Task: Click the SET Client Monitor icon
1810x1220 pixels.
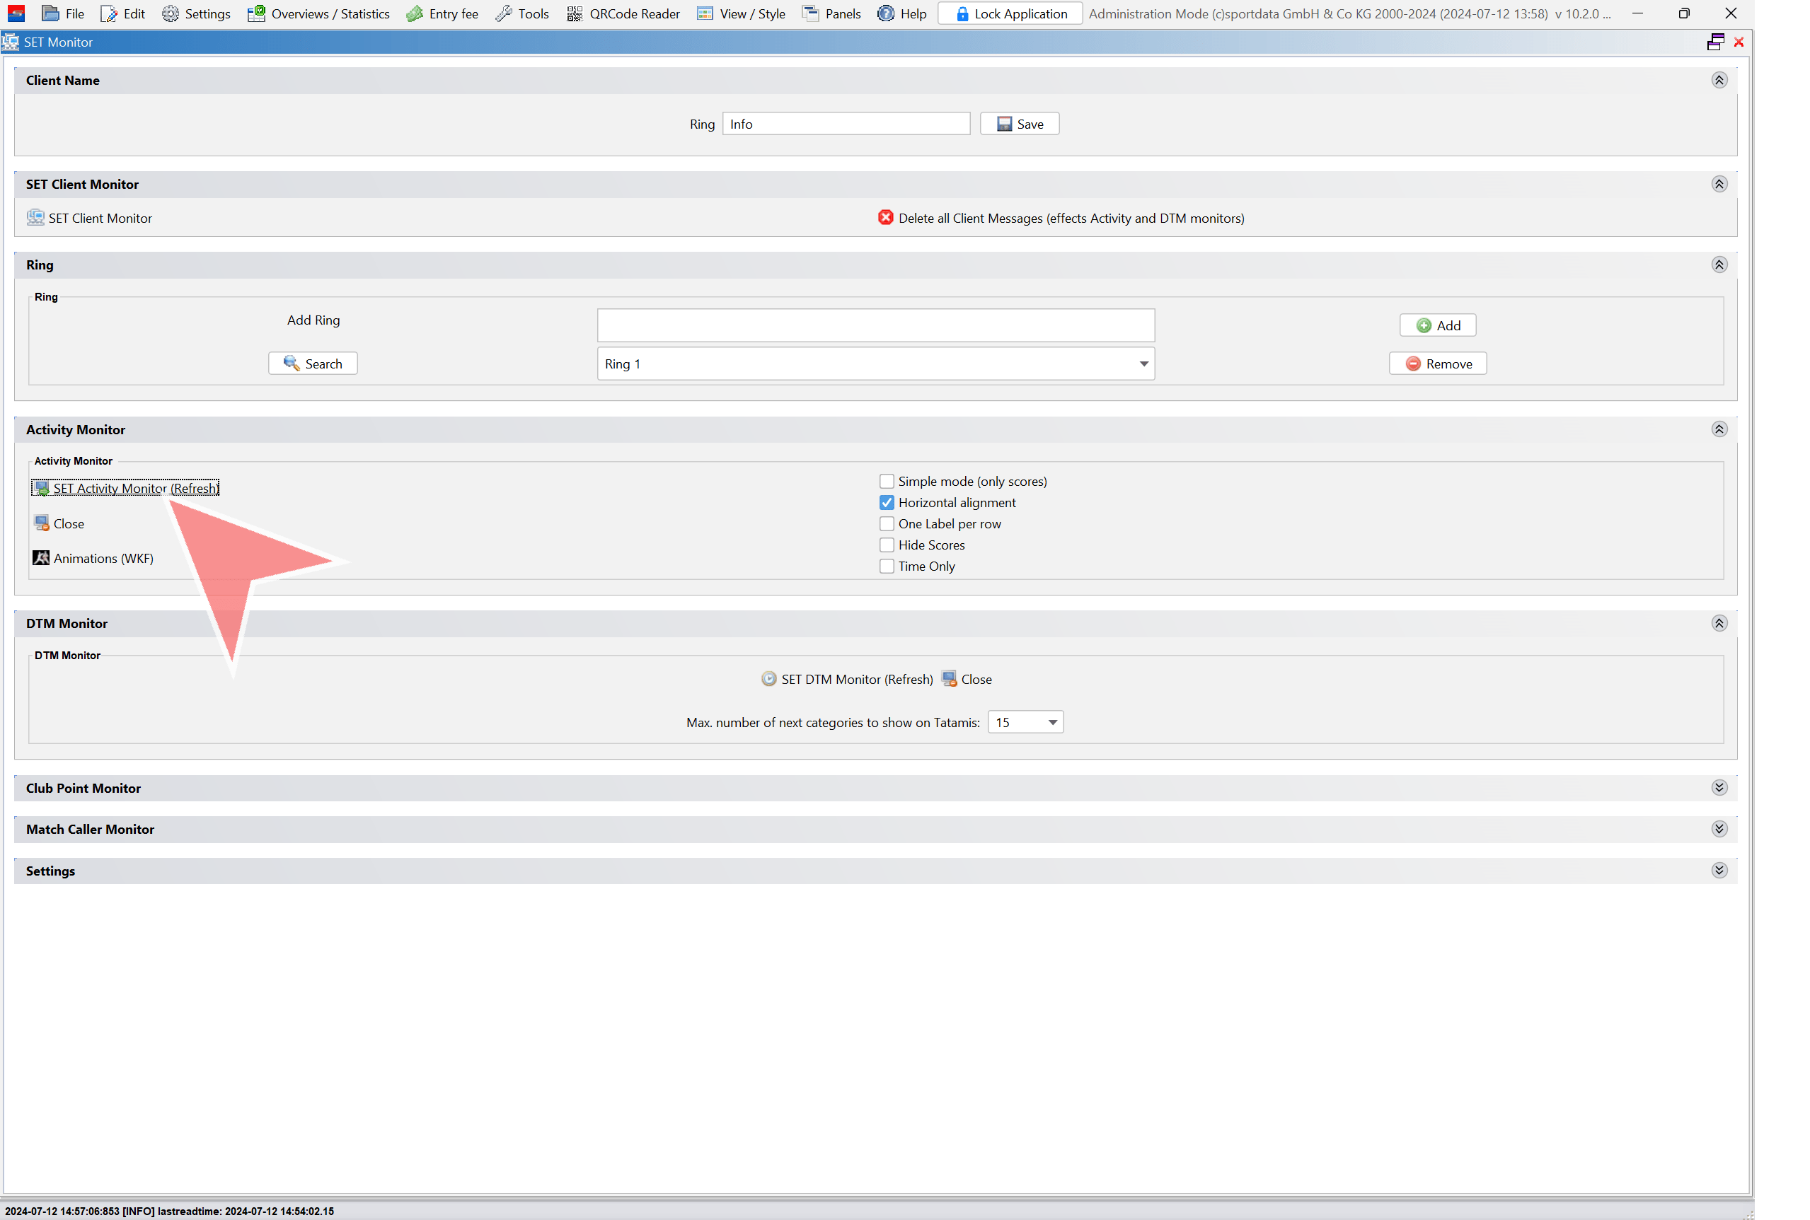Action: pyautogui.click(x=36, y=218)
